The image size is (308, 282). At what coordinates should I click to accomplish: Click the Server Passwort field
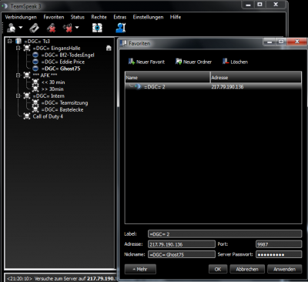tap(279, 254)
